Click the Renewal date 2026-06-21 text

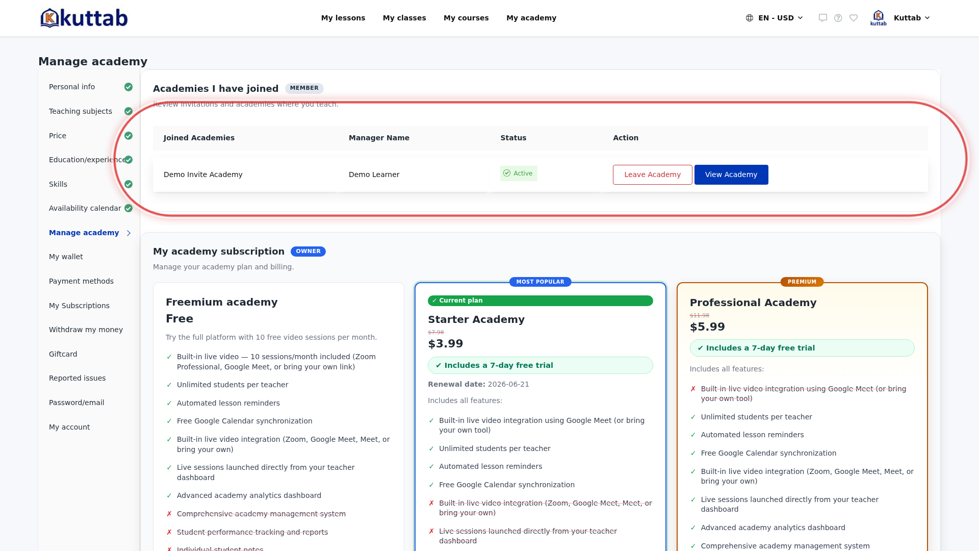click(478, 384)
